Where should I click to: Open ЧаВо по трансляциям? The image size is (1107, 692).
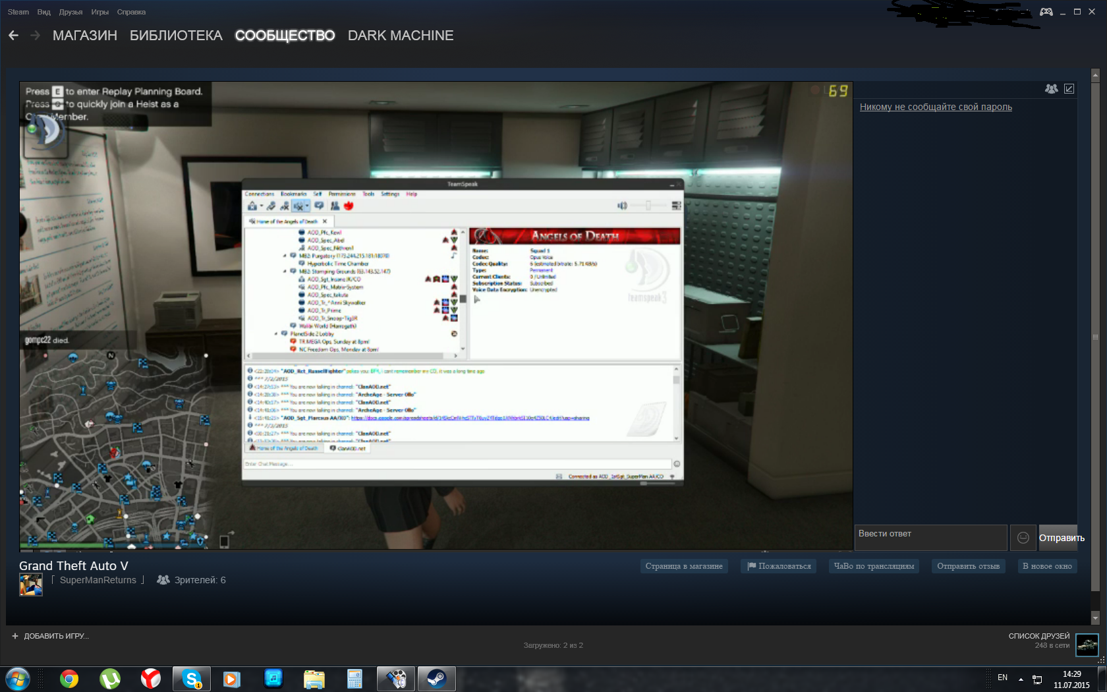click(874, 566)
